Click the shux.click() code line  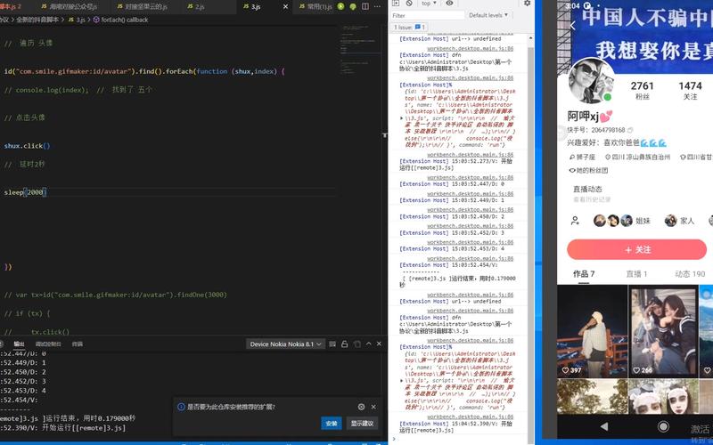(27, 146)
